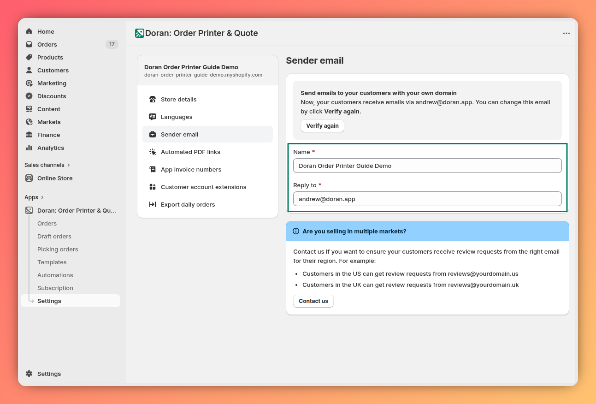
Task: Click the Name input field
Action: coord(427,166)
